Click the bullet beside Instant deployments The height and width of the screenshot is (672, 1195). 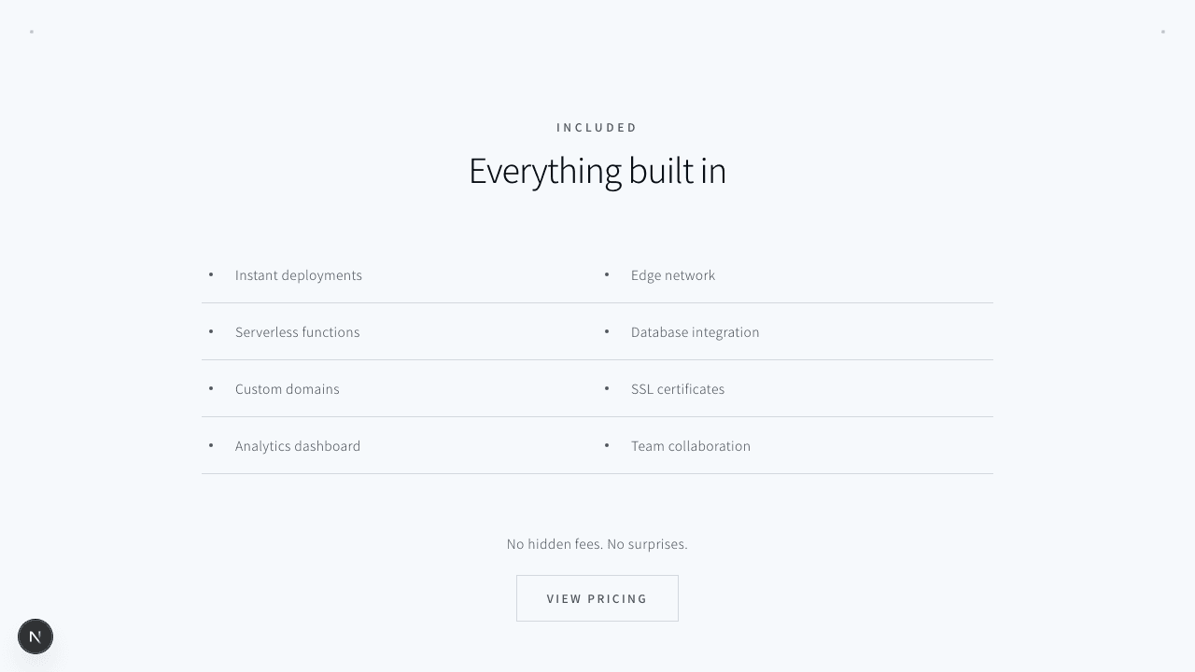coord(211,274)
